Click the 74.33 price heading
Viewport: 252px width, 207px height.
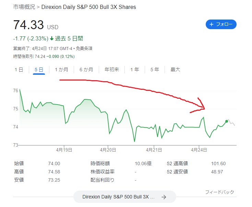(28, 25)
